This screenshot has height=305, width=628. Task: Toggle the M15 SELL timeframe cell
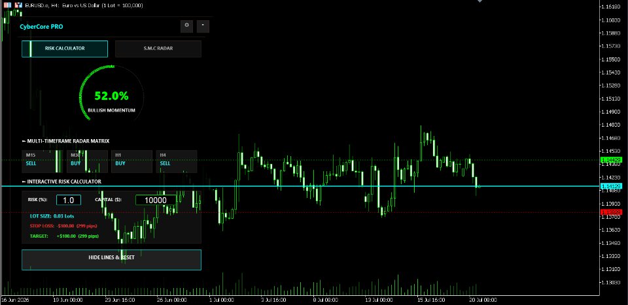[43, 161]
